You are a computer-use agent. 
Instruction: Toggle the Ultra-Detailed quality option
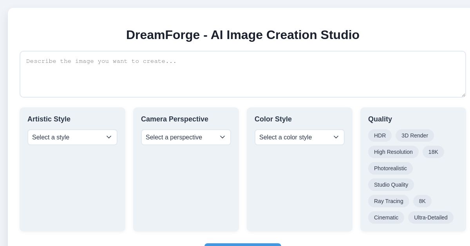[x=430, y=217]
